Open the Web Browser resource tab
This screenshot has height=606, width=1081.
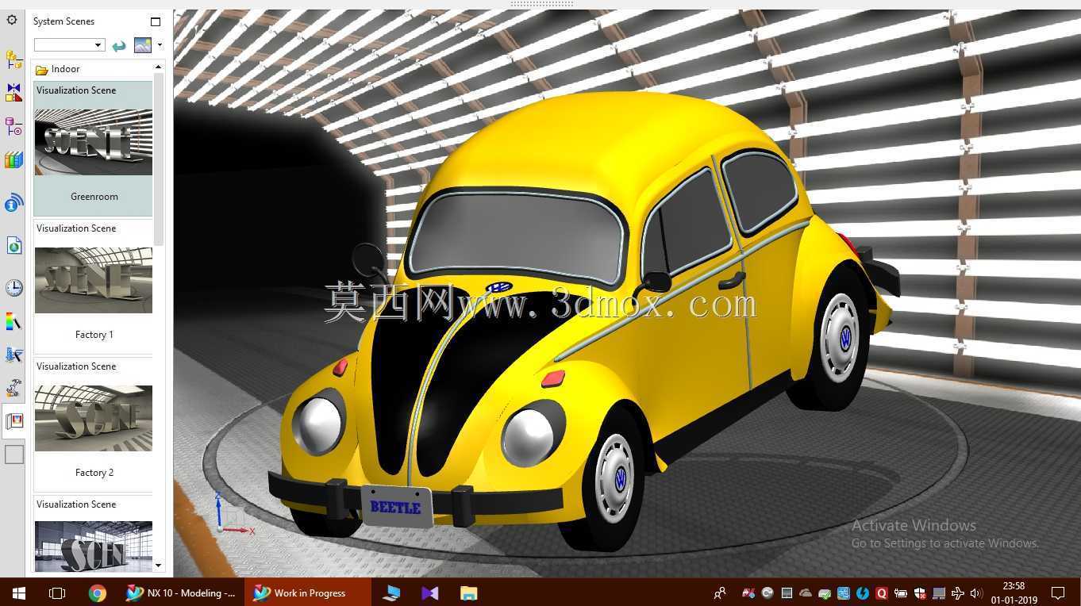point(13,245)
